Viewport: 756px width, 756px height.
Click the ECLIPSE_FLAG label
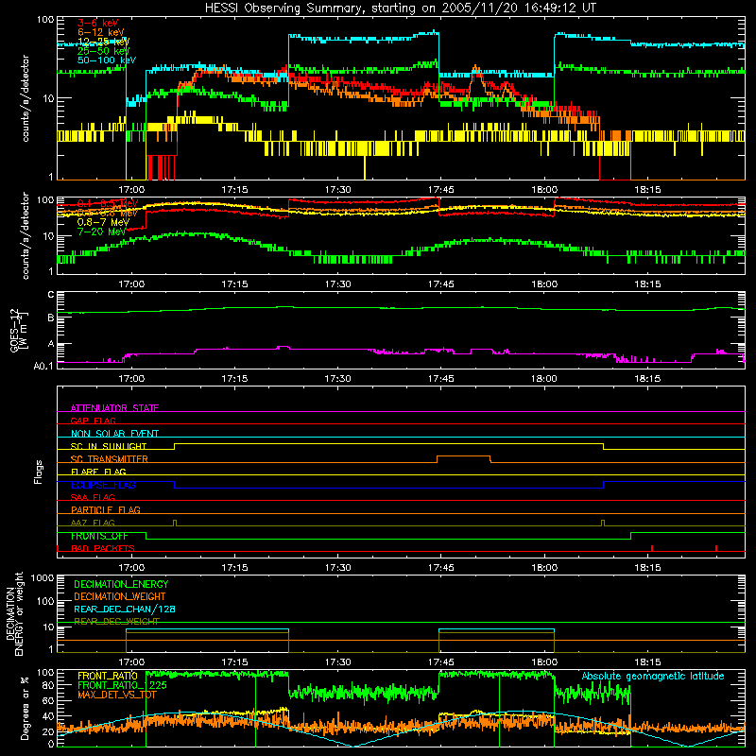[x=103, y=485]
